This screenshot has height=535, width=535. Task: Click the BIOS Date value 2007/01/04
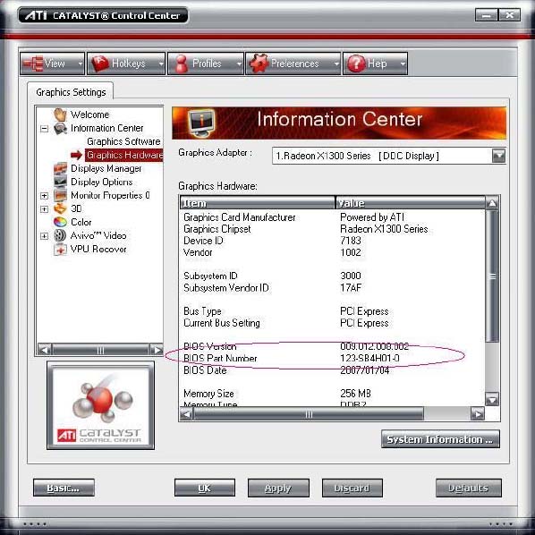[x=364, y=370]
